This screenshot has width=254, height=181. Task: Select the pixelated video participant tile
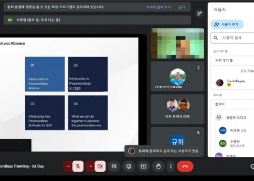pyautogui.click(x=177, y=43)
